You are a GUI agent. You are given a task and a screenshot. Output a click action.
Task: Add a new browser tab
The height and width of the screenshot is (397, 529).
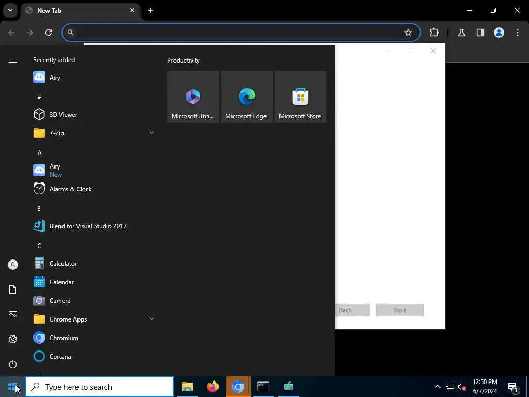pos(151,10)
